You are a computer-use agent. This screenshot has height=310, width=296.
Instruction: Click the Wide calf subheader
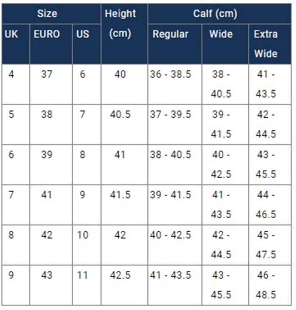click(x=221, y=34)
